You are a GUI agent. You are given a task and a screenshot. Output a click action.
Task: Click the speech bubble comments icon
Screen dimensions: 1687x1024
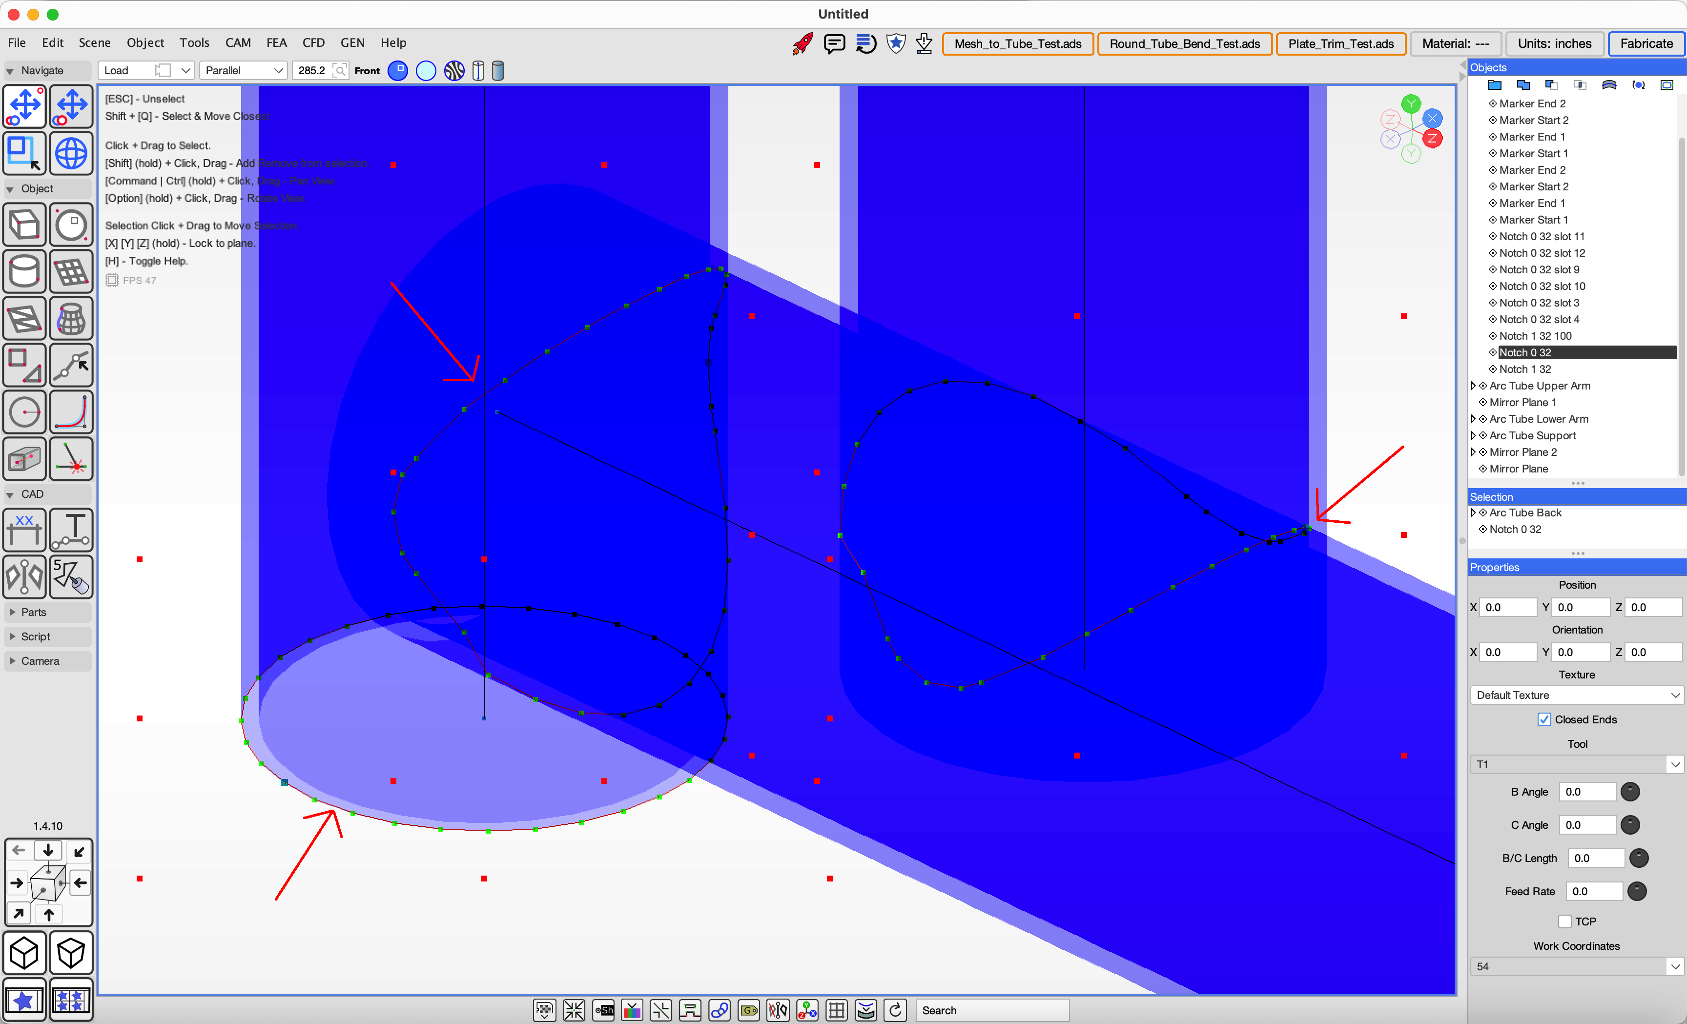834,44
